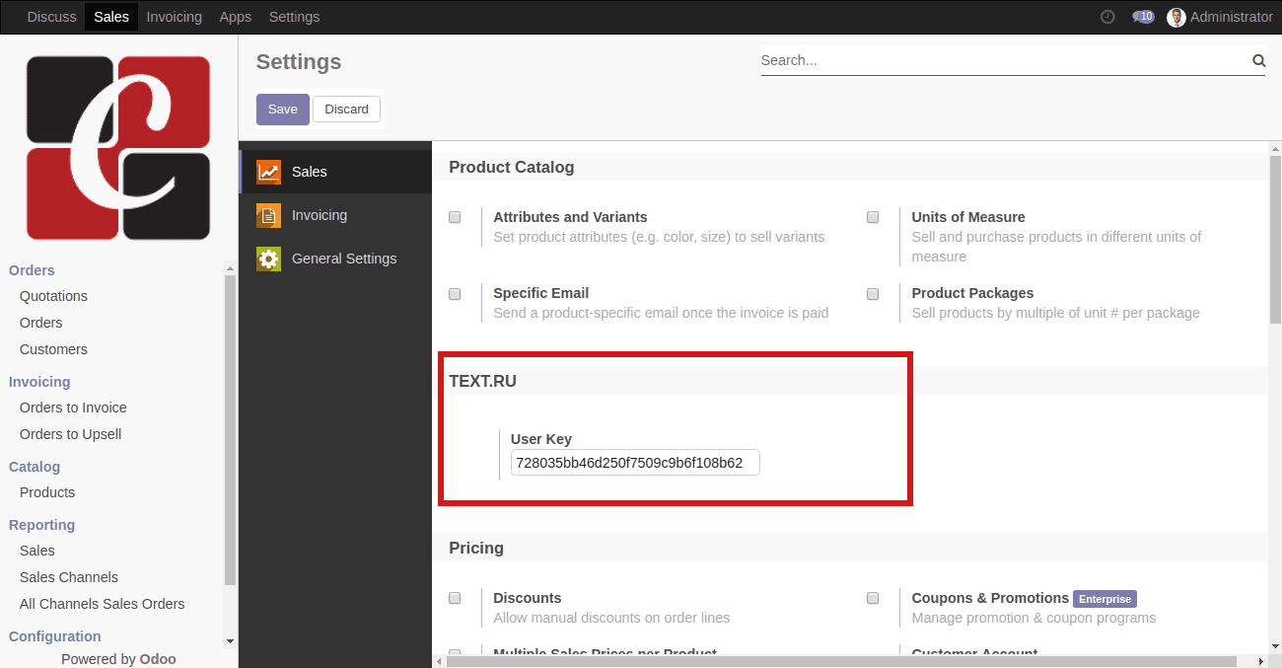Click the horizontal scroll left arrow
The height and width of the screenshot is (668, 1282).
[x=437, y=661]
